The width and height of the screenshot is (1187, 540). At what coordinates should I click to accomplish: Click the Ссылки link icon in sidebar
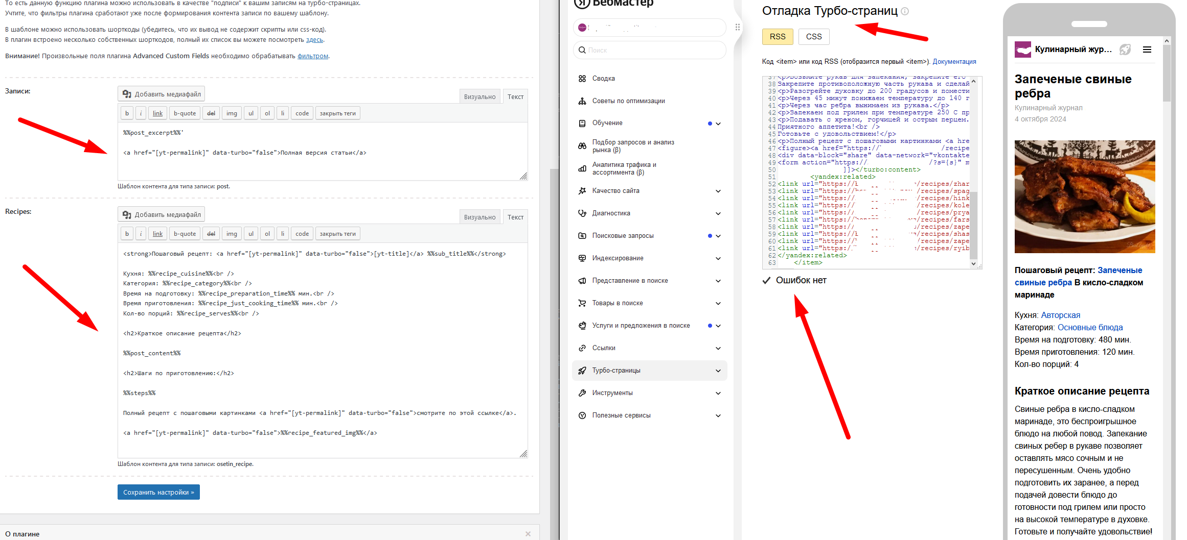[x=582, y=348]
